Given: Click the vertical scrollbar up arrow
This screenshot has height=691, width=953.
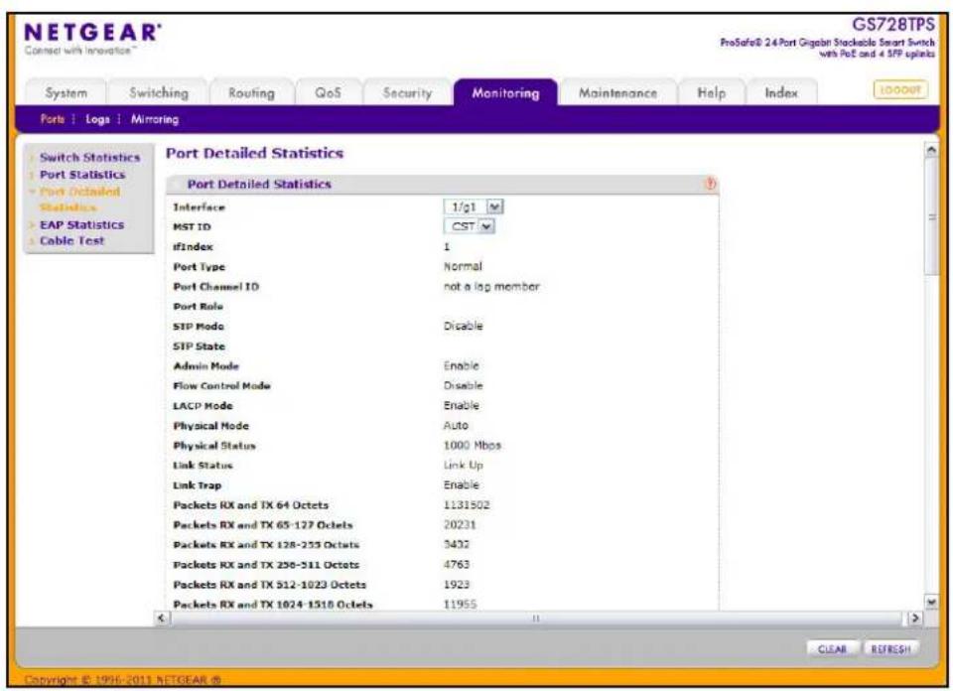Looking at the screenshot, I should (931, 150).
